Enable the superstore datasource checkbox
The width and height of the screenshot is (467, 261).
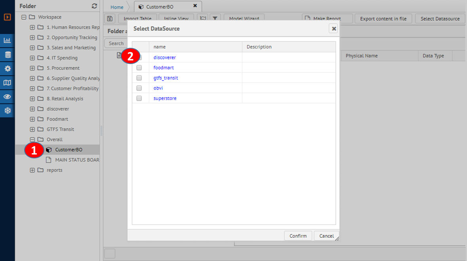coord(139,98)
